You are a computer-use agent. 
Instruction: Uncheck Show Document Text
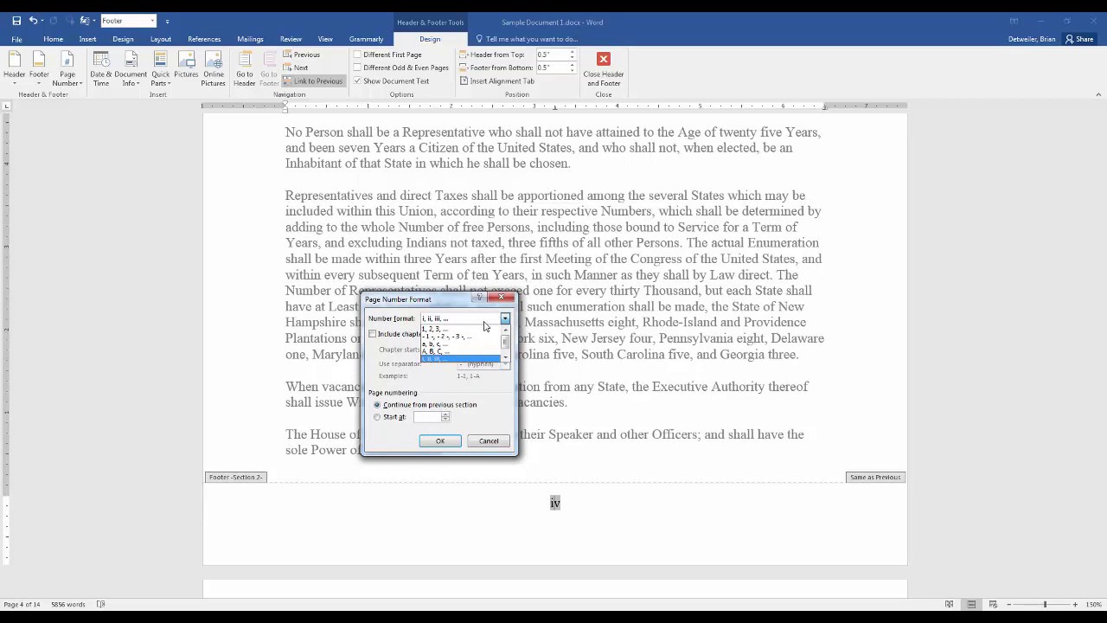(391, 80)
